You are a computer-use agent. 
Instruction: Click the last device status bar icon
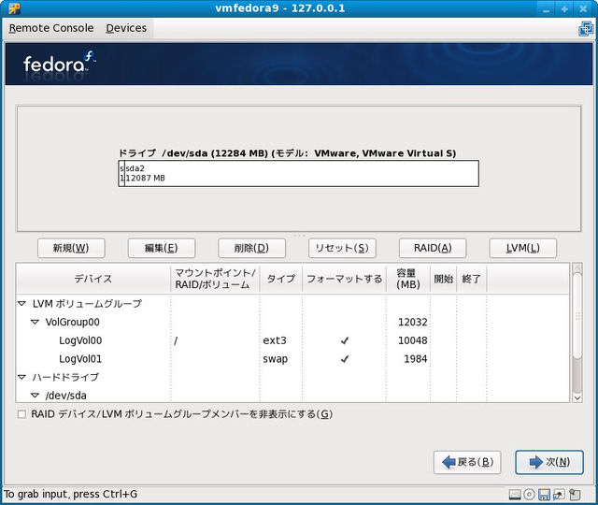pos(575,495)
